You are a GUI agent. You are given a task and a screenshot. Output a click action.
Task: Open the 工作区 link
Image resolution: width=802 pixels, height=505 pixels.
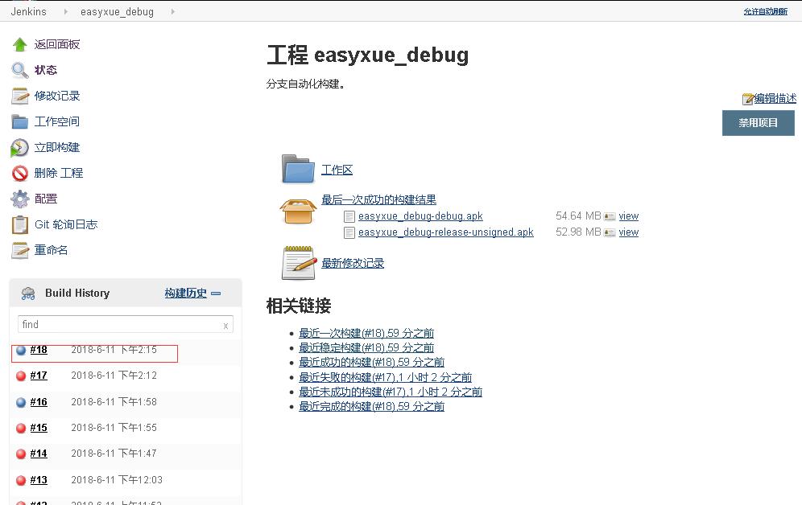(x=337, y=170)
